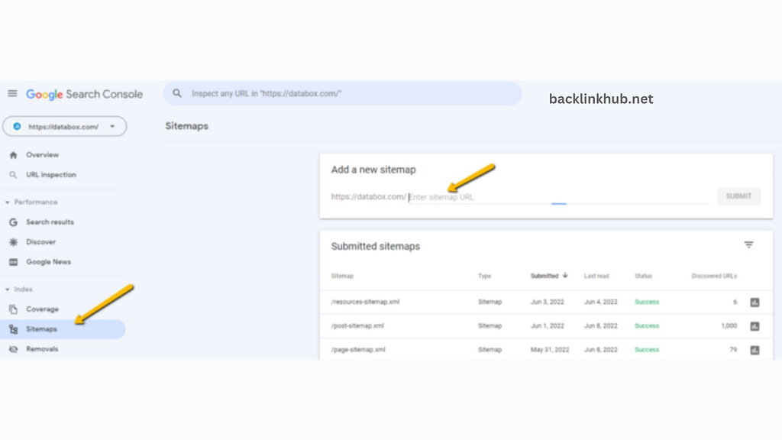The width and height of the screenshot is (782, 440).
Task: Open Search results via its performance icon
Action: [x=14, y=222]
